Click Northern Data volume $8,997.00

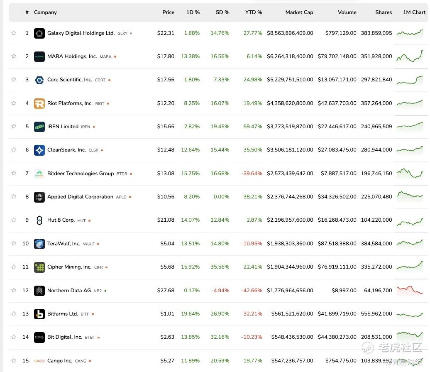click(x=344, y=291)
